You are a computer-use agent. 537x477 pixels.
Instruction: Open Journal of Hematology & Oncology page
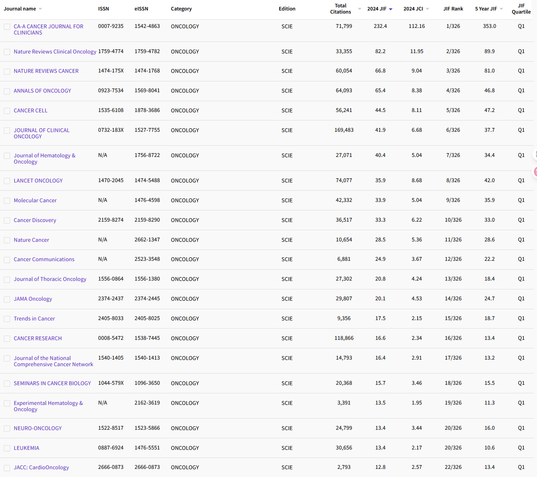pos(45,158)
